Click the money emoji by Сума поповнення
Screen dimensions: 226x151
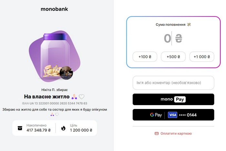coord(189,25)
